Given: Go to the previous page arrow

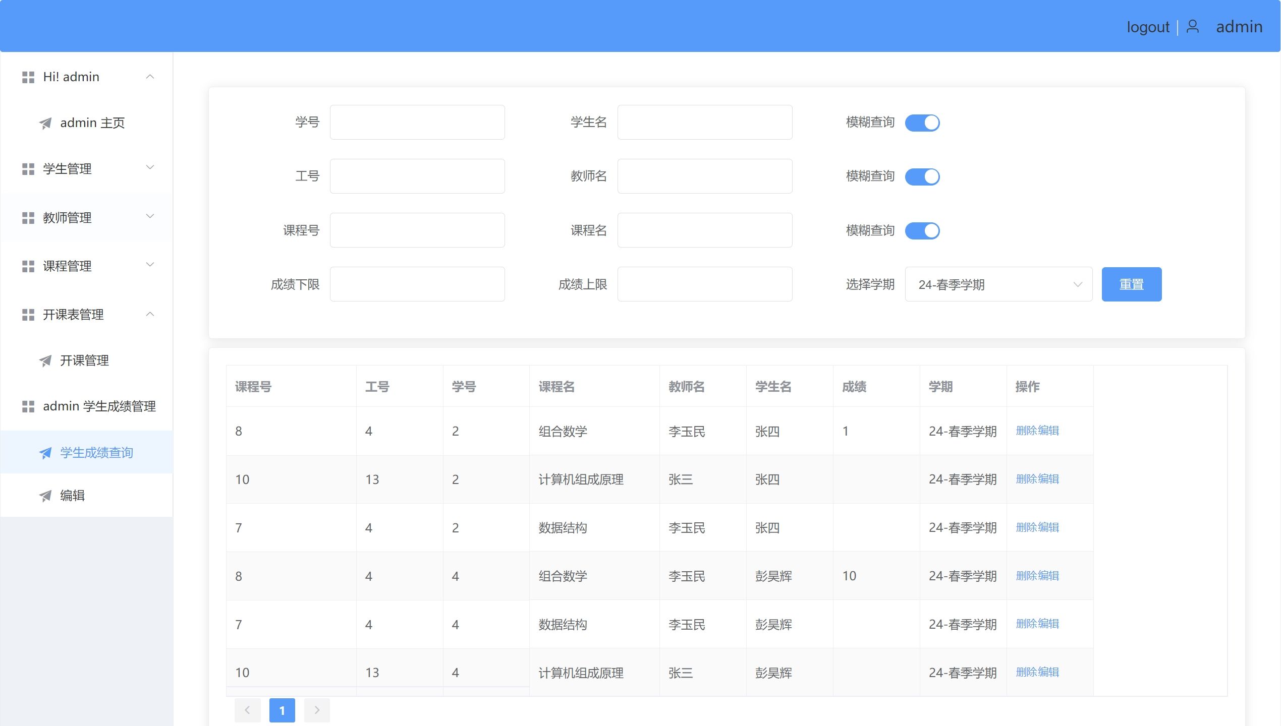Looking at the screenshot, I should [247, 710].
